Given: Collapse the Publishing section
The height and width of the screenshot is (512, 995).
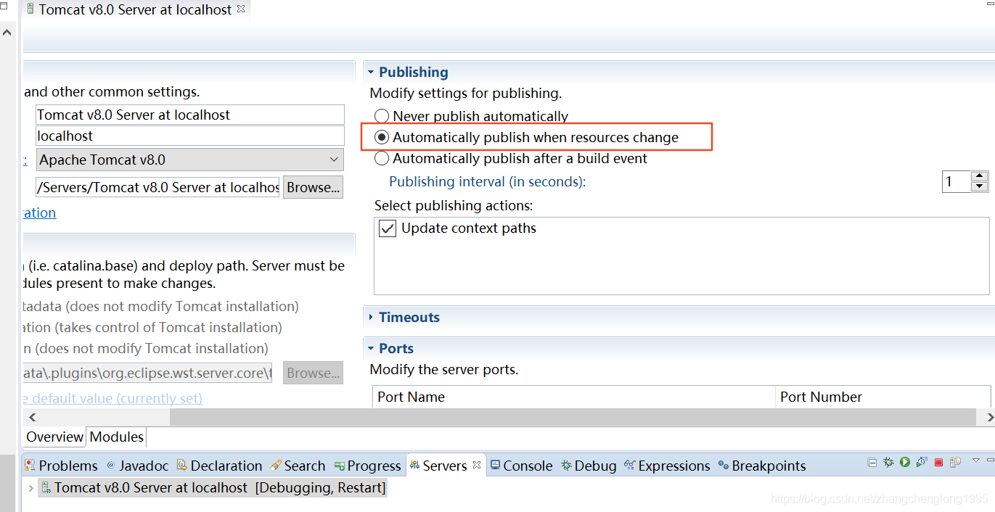Looking at the screenshot, I should 371,72.
